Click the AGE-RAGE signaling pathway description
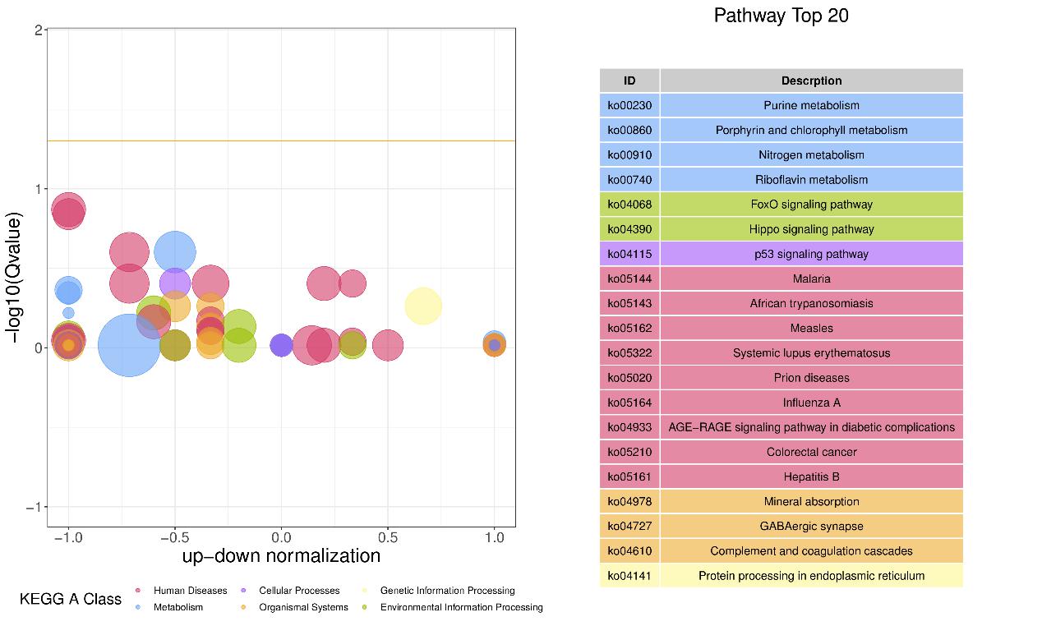 pyautogui.click(x=811, y=427)
